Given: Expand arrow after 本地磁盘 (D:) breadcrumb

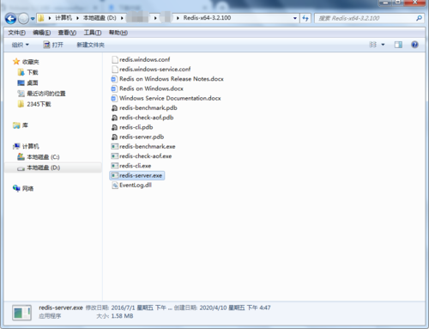Looking at the screenshot, I should coord(122,18).
